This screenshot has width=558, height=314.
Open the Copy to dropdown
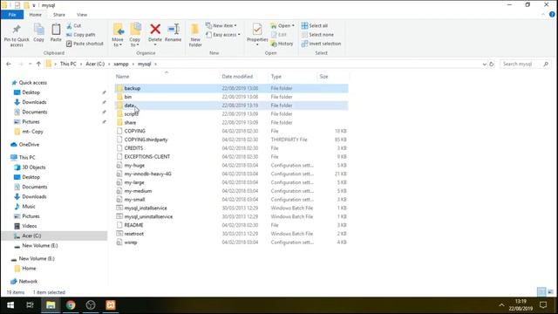coord(135,35)
